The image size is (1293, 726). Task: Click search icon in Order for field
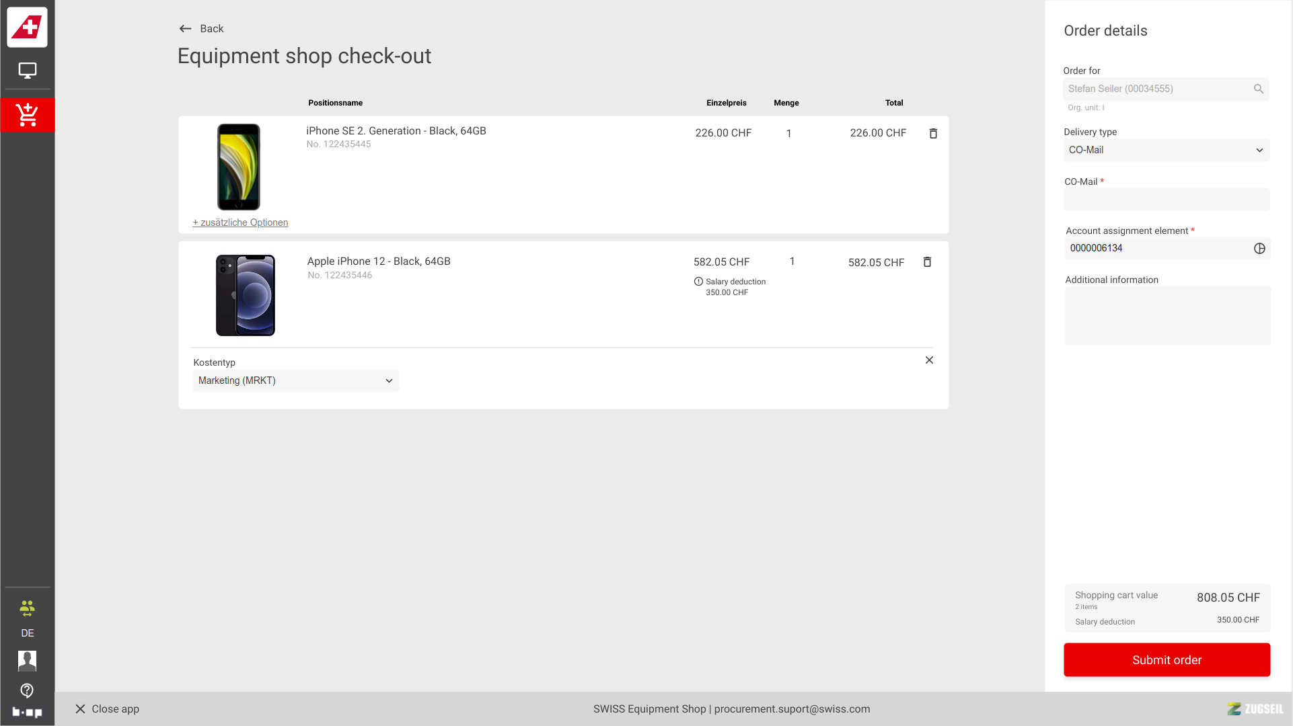point(1258,89)
